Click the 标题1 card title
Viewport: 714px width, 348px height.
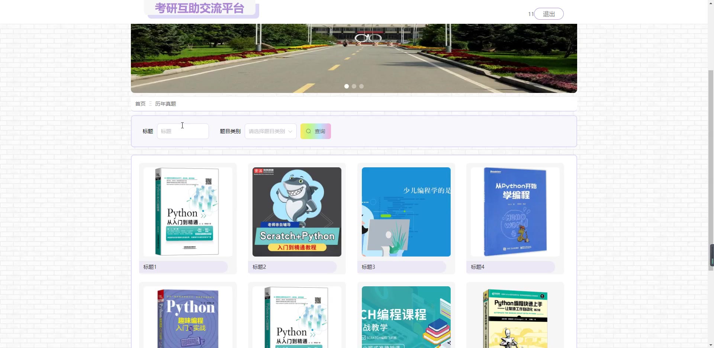point(150,267)
